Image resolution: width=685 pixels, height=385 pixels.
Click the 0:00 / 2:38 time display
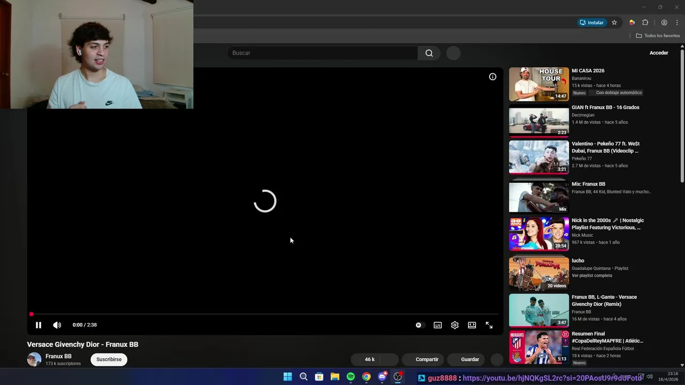[85, 325]
